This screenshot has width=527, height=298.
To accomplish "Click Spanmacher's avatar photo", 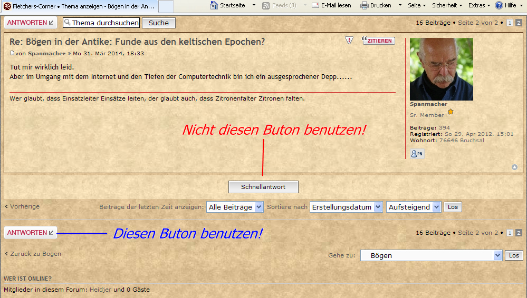I will [x=442, y=69].
